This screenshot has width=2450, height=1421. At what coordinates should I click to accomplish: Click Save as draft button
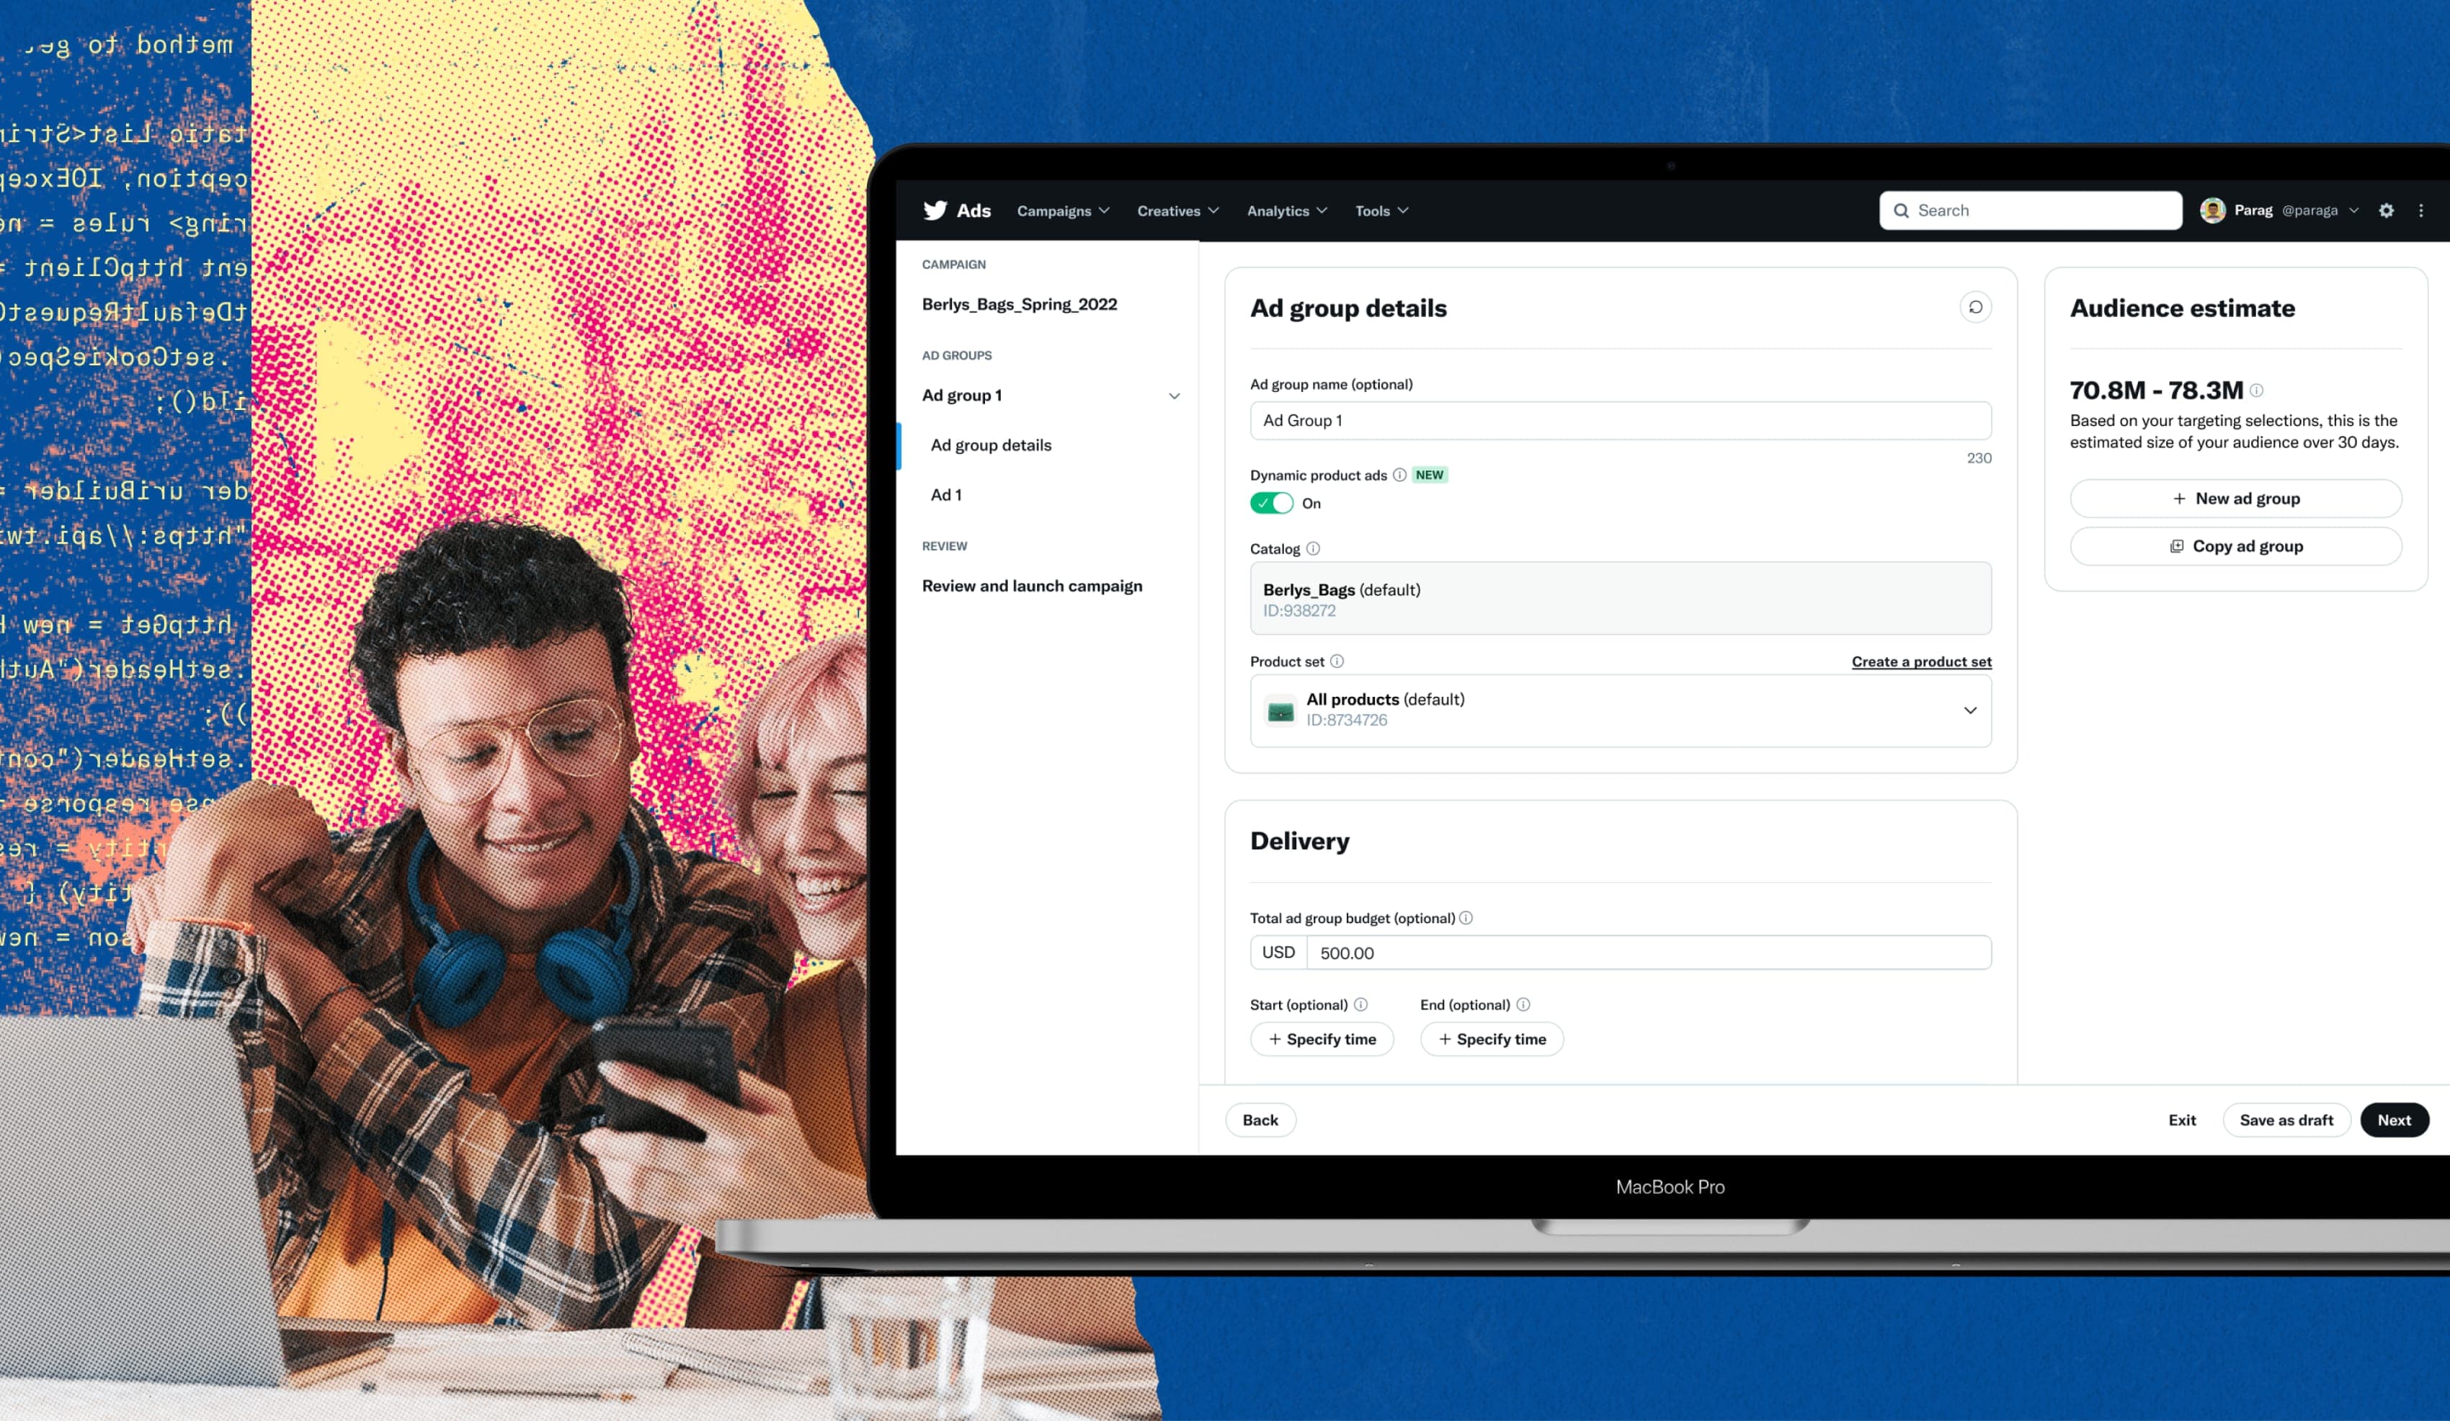tap(2286, 1118)
